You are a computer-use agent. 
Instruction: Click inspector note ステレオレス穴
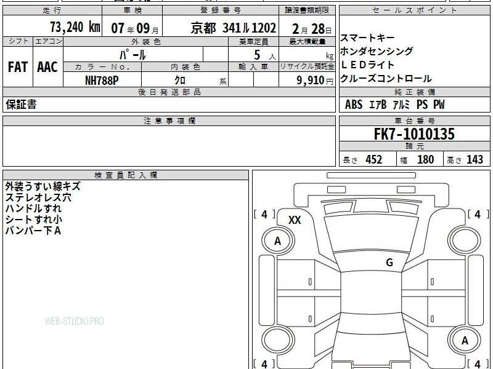38,197
